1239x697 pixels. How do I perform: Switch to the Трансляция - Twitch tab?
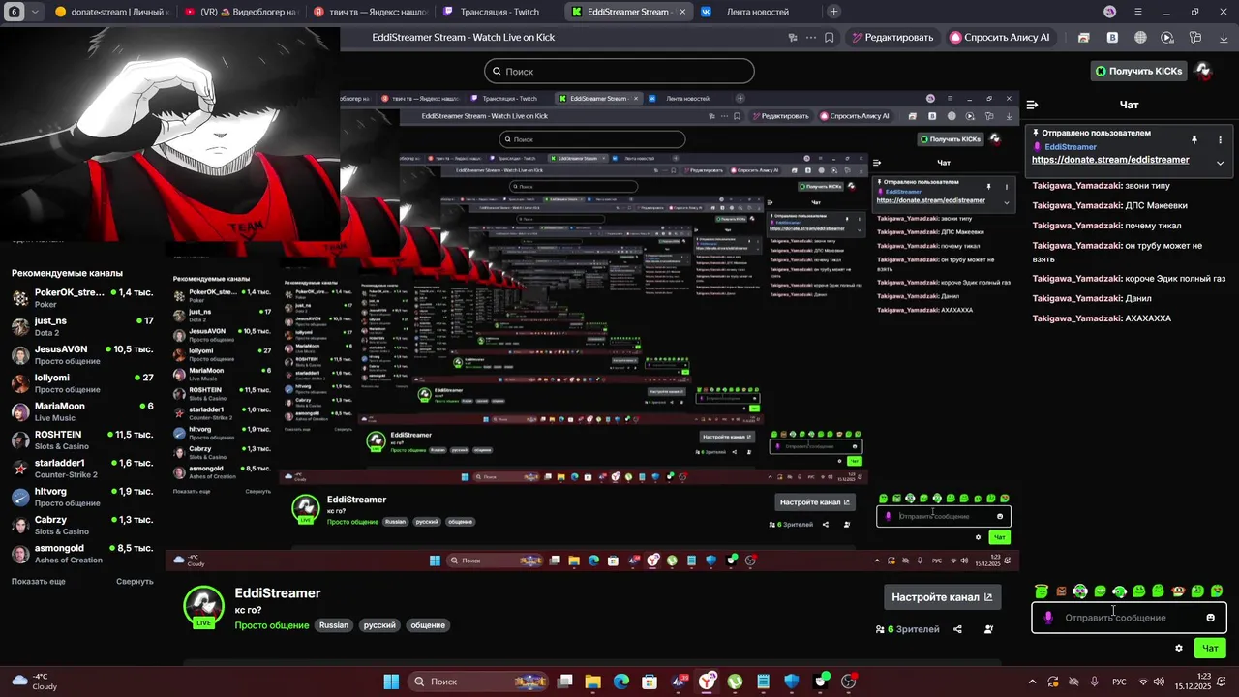point(499,12)
